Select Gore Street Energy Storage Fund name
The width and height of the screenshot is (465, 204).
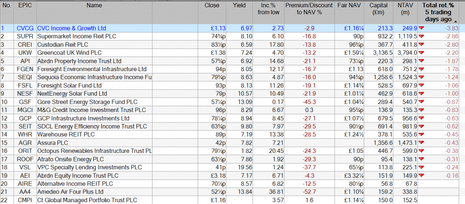coord(88,102)
